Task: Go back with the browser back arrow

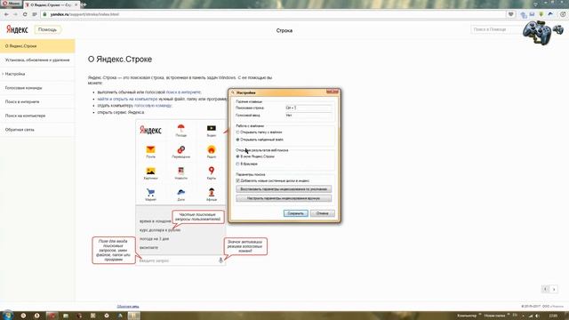Action: pos(6,14)
